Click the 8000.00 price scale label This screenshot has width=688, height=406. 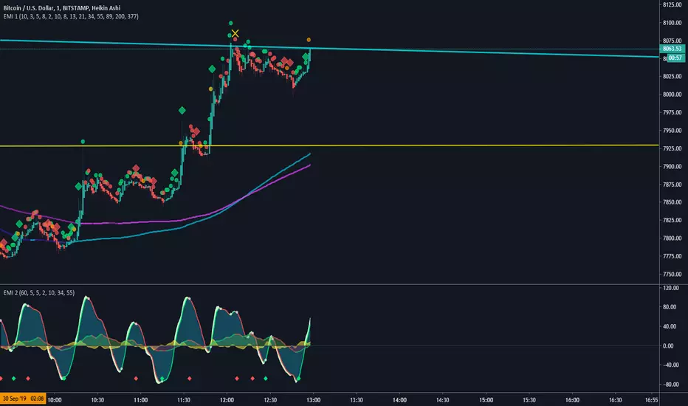(x=672, y=94)
